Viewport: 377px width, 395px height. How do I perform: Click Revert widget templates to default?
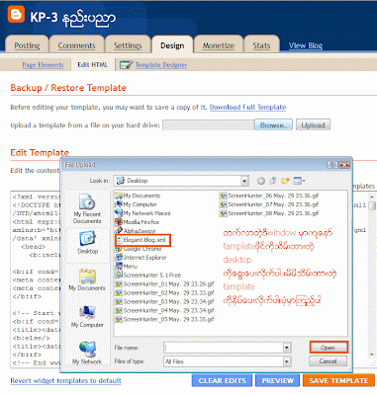66,381
